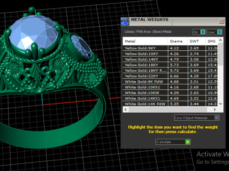Click the 4.79 grams cell

178,59
